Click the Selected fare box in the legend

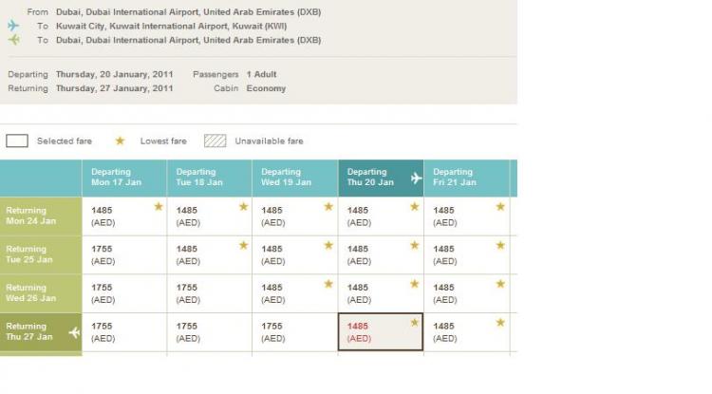point(17,141)
